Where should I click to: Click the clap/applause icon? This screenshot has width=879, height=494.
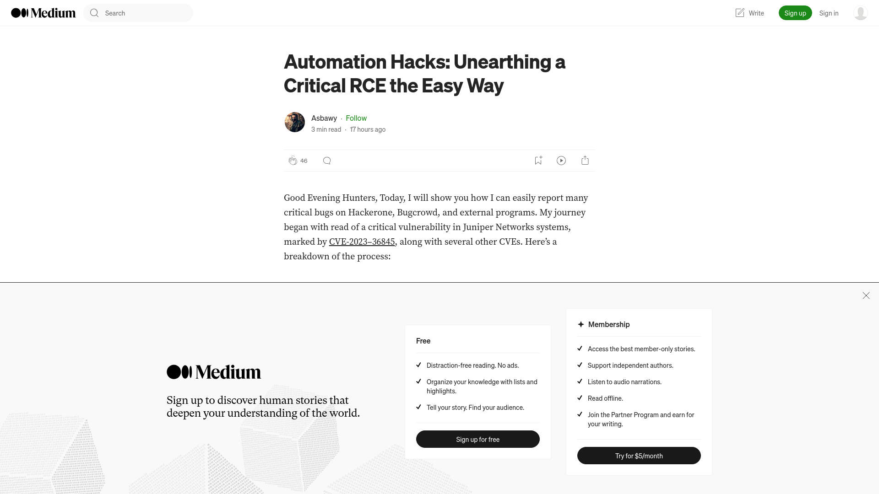click(293, 160)
